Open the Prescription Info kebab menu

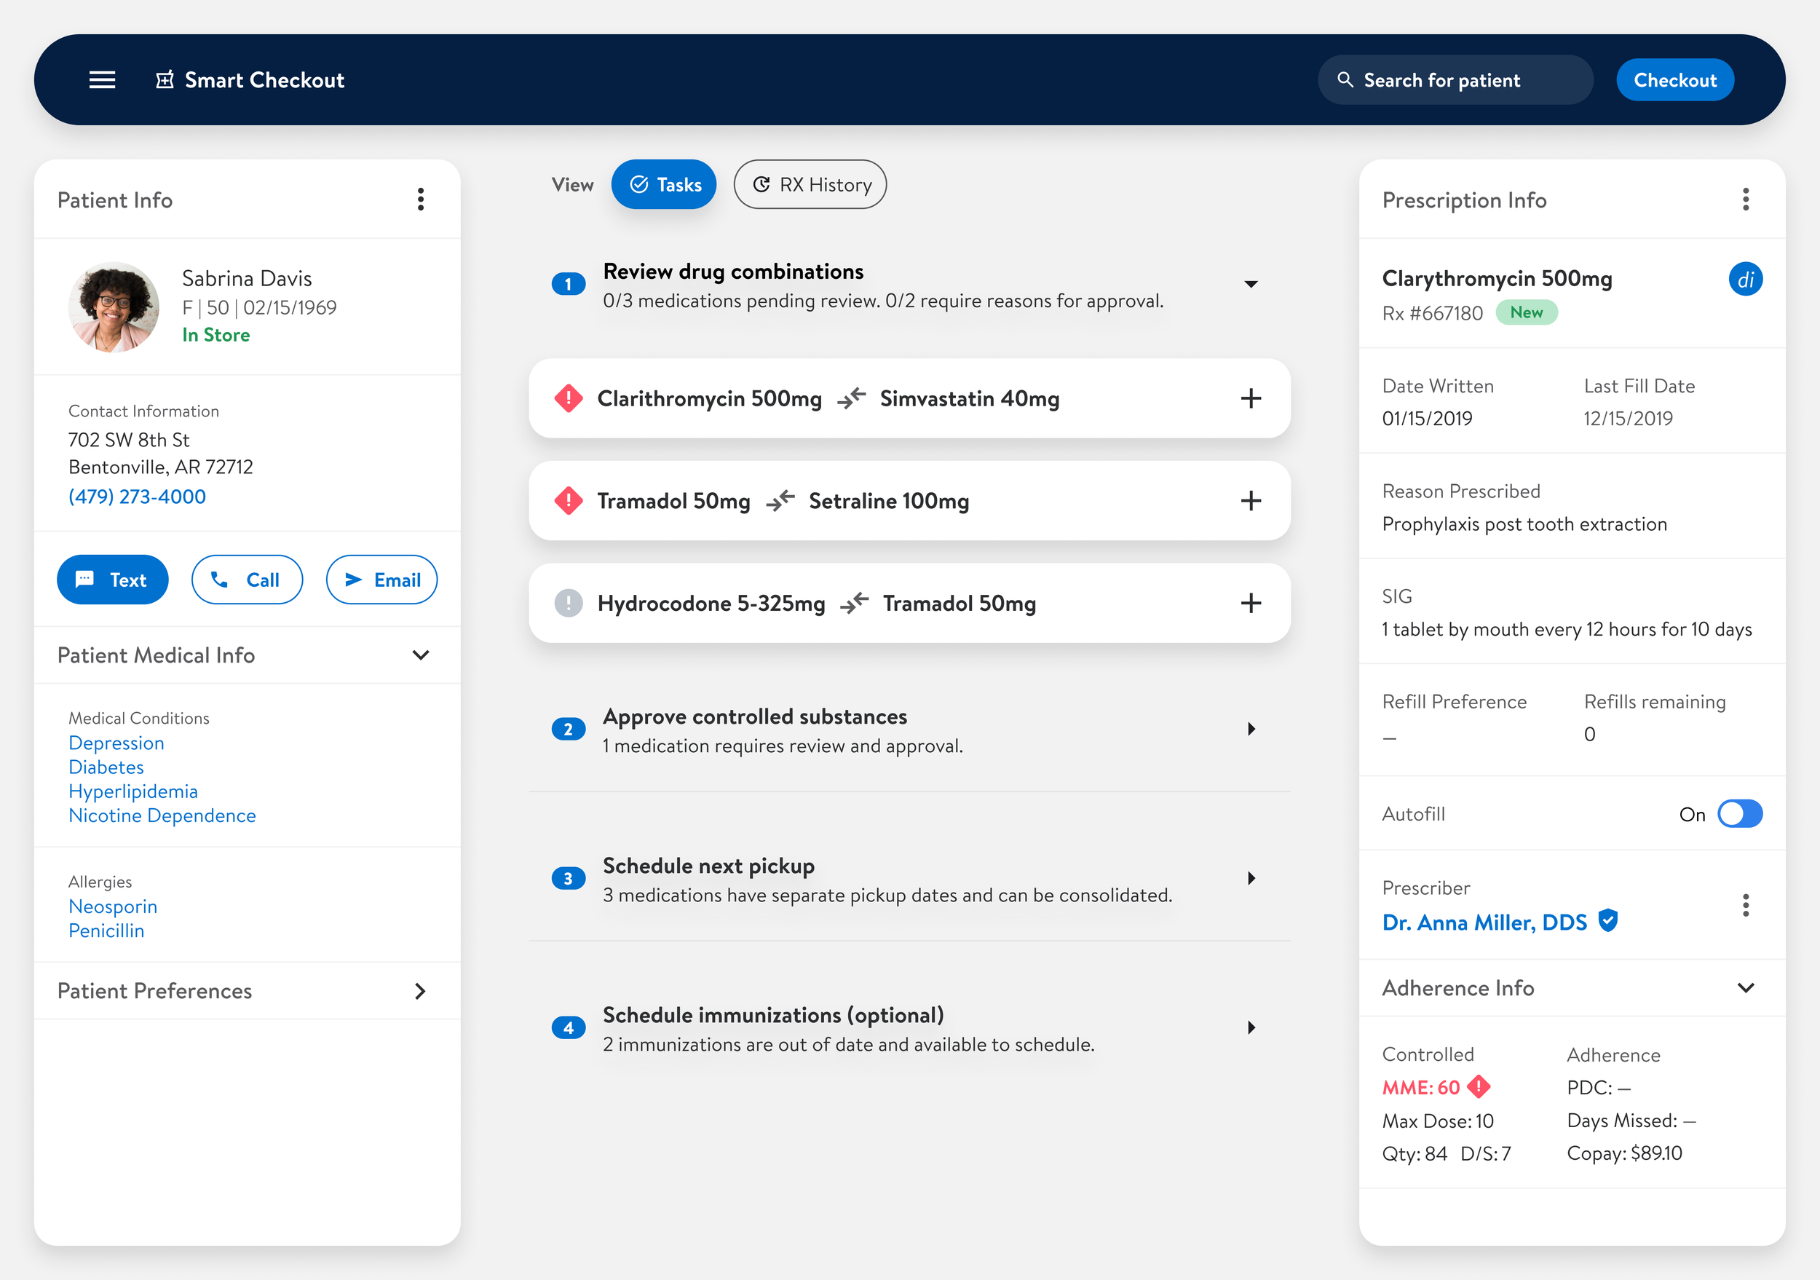point(1746,199)
